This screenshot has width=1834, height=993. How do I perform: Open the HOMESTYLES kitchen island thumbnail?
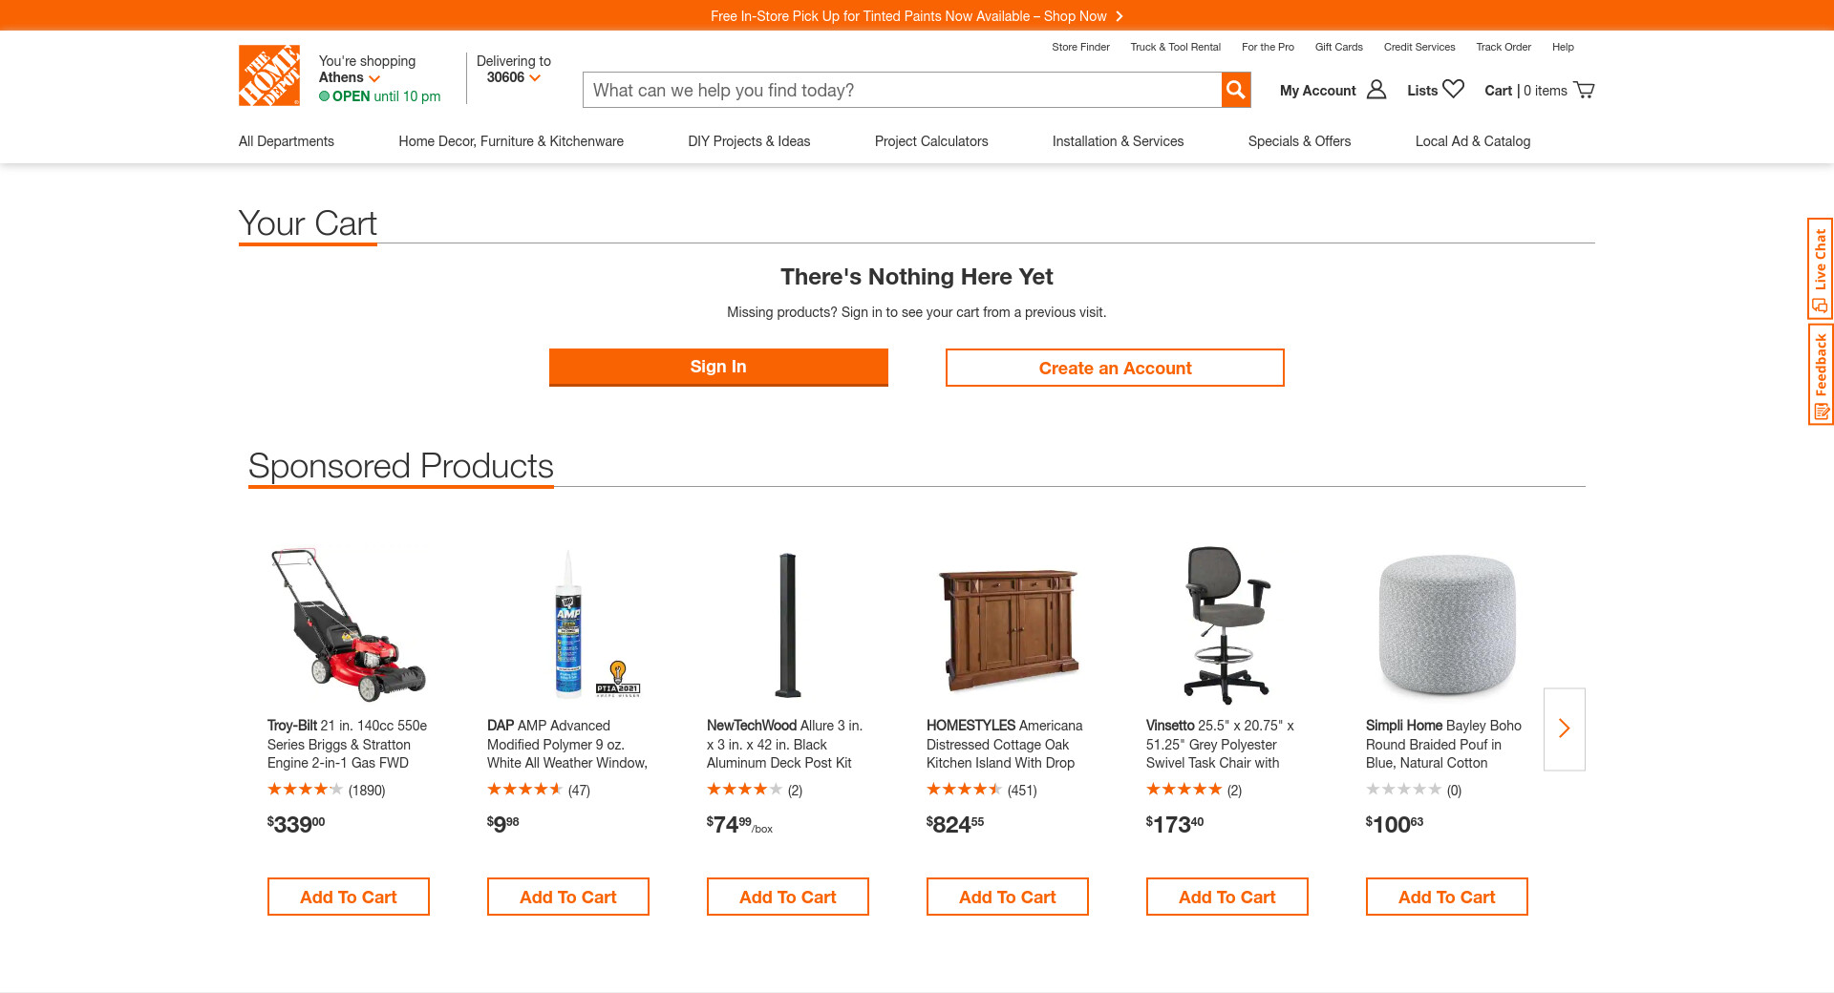1008,625
